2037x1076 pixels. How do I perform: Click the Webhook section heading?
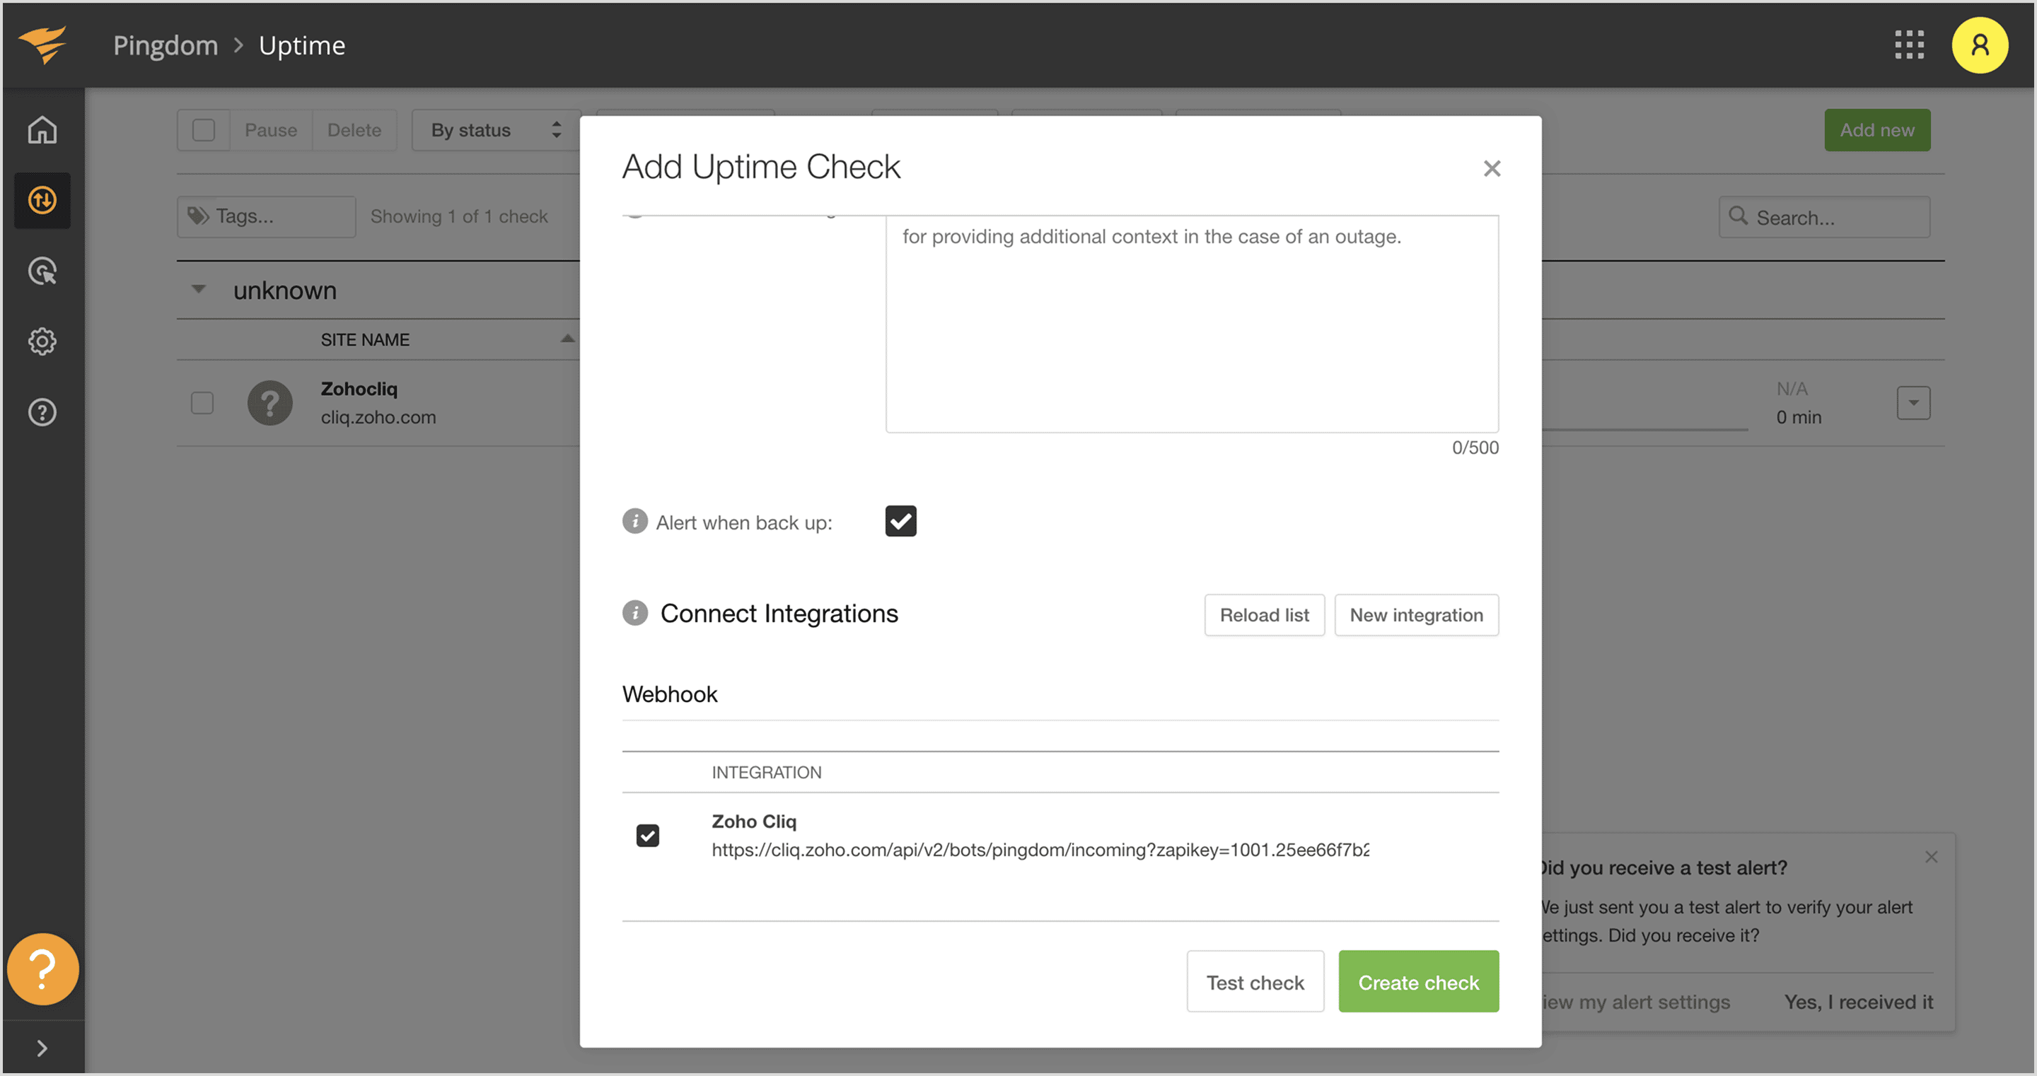point(669,694)
